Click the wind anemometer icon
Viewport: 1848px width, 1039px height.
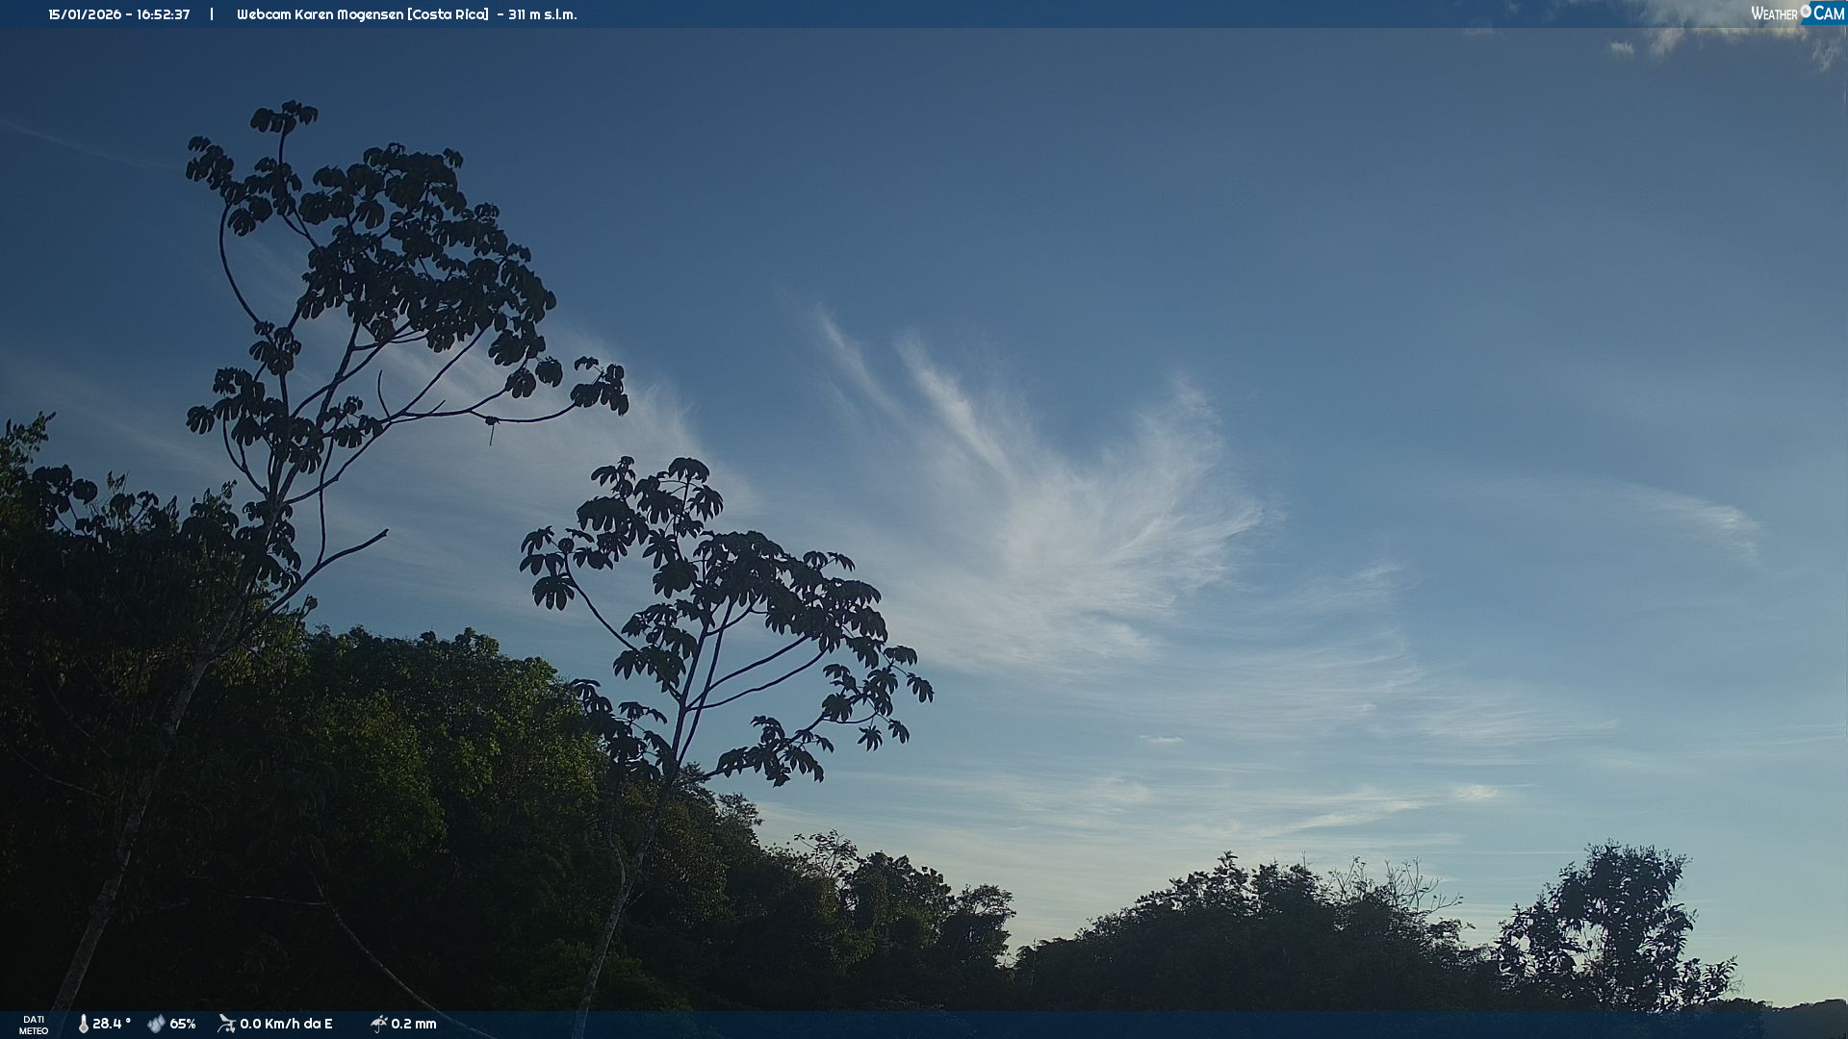[226, 1024]
